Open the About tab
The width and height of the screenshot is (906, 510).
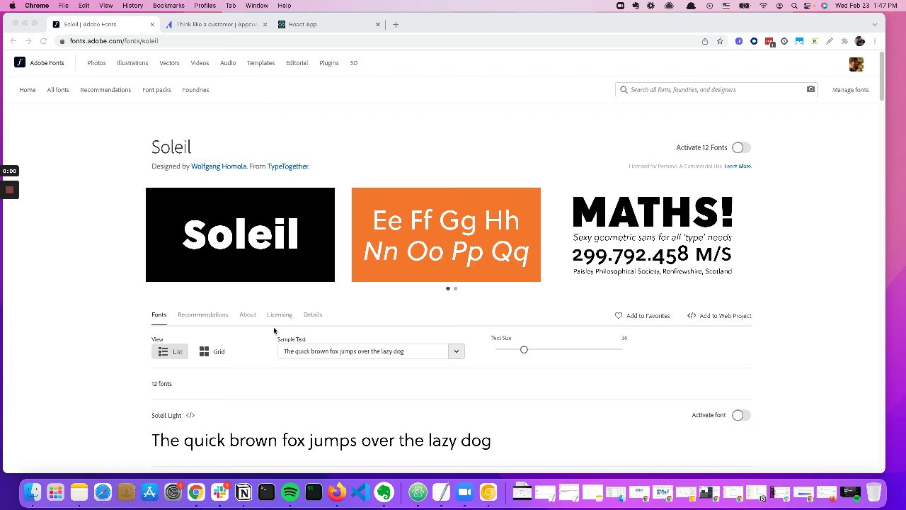247,314
